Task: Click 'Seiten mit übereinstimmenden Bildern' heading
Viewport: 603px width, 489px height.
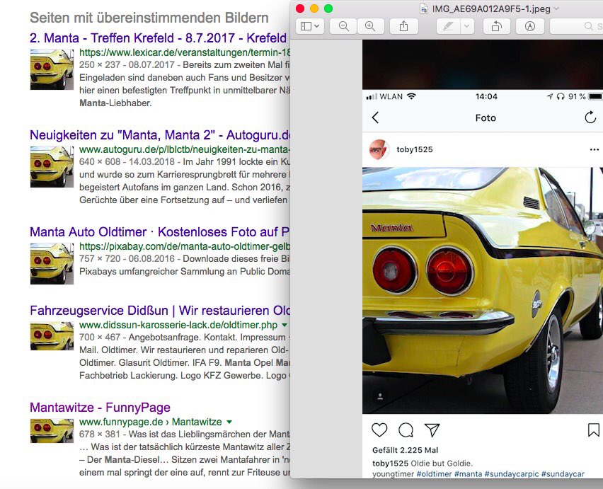Action: point(149,18)
